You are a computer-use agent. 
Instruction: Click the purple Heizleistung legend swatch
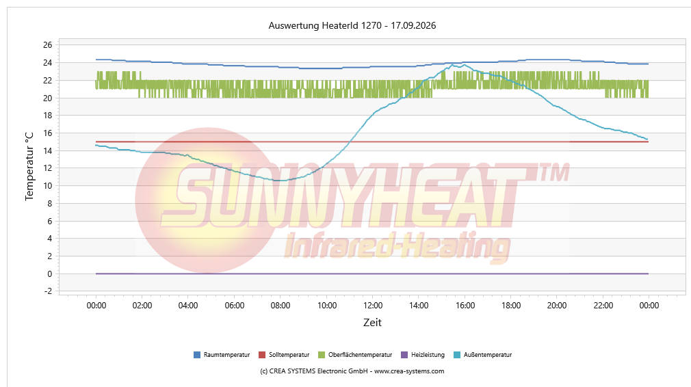click(404, 355)
